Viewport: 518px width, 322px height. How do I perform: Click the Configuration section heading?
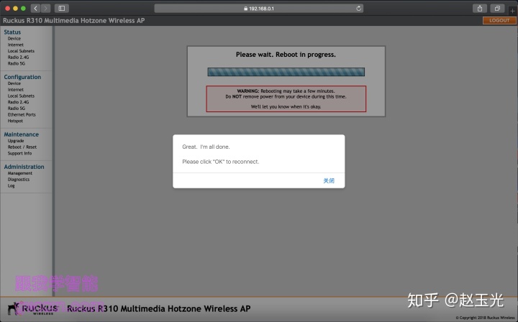22,77
